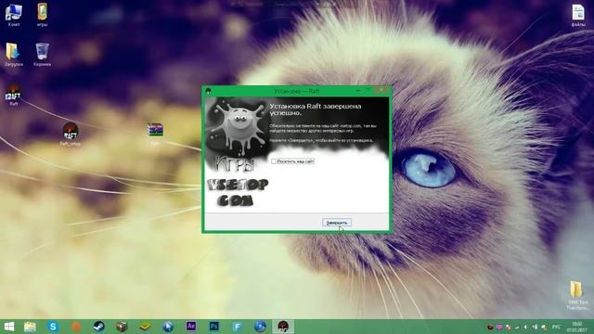Click the Raft installer title bar icon
Image resolution: width=594 pixels, height=334 pixels.
pos(208,91)
